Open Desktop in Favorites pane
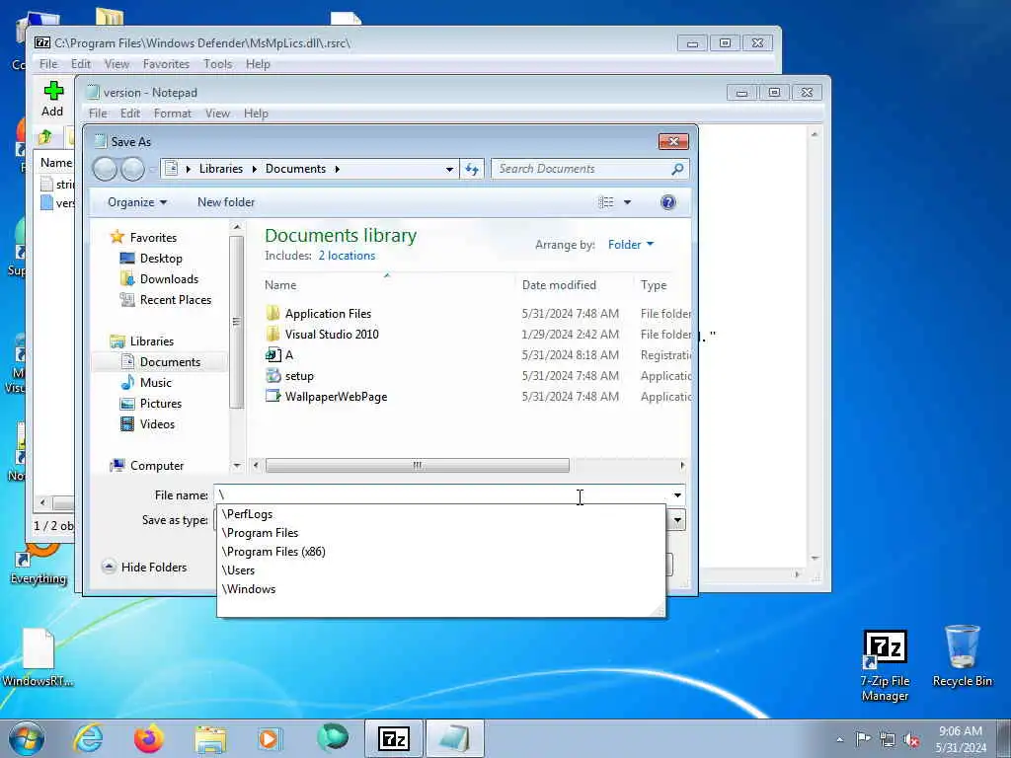Screen dimensions: 1011x758 coord(161,259)
